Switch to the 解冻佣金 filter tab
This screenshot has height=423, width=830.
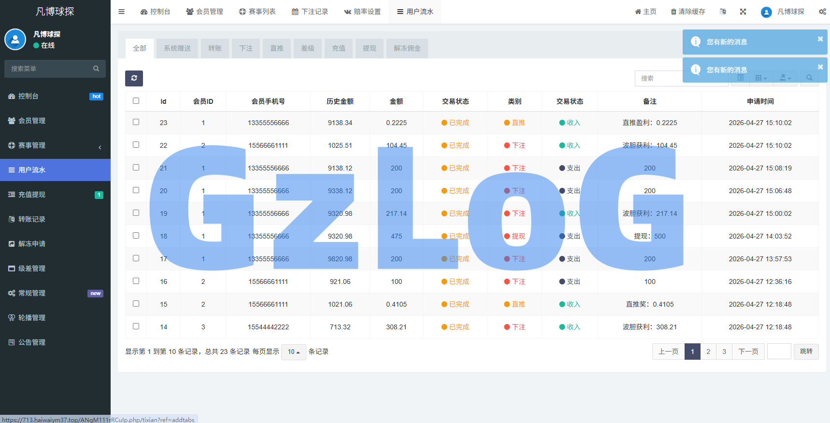(407, 48)
